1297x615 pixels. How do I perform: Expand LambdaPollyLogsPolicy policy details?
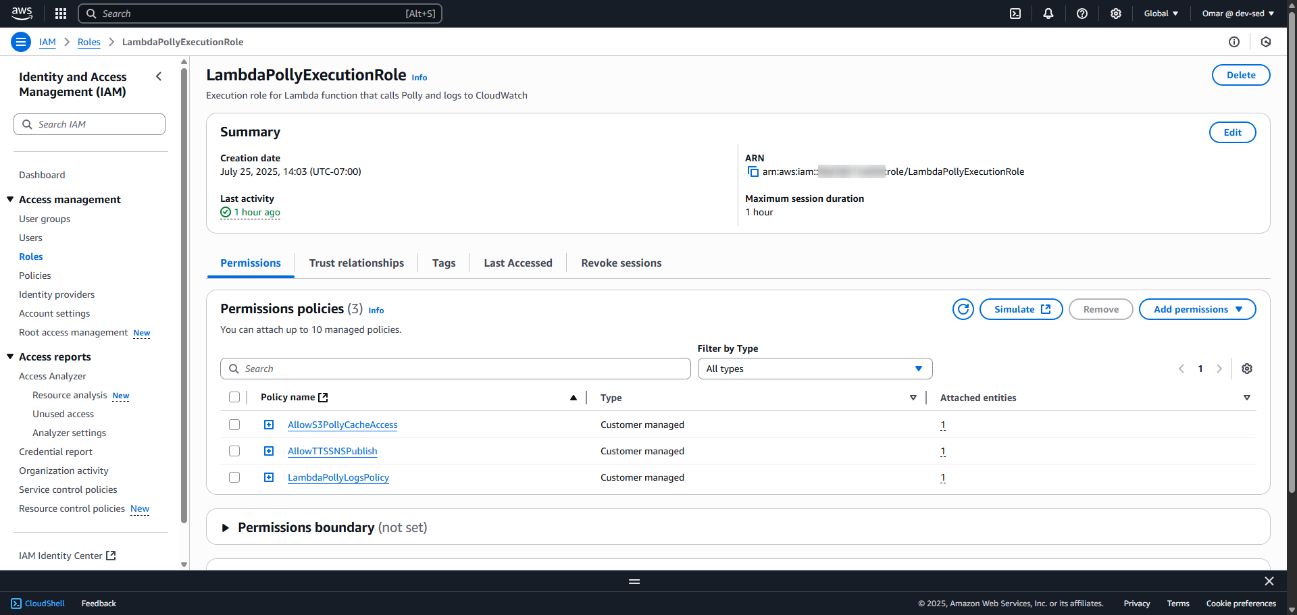(269, 477)
